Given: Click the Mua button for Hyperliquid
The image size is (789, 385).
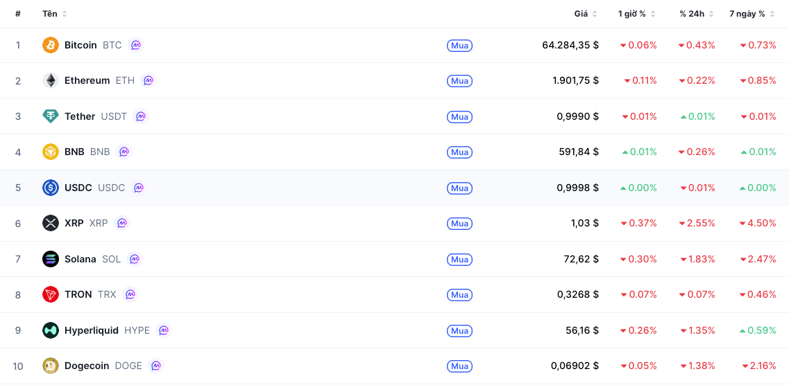Looking at the screenshot, I should 459,331.
